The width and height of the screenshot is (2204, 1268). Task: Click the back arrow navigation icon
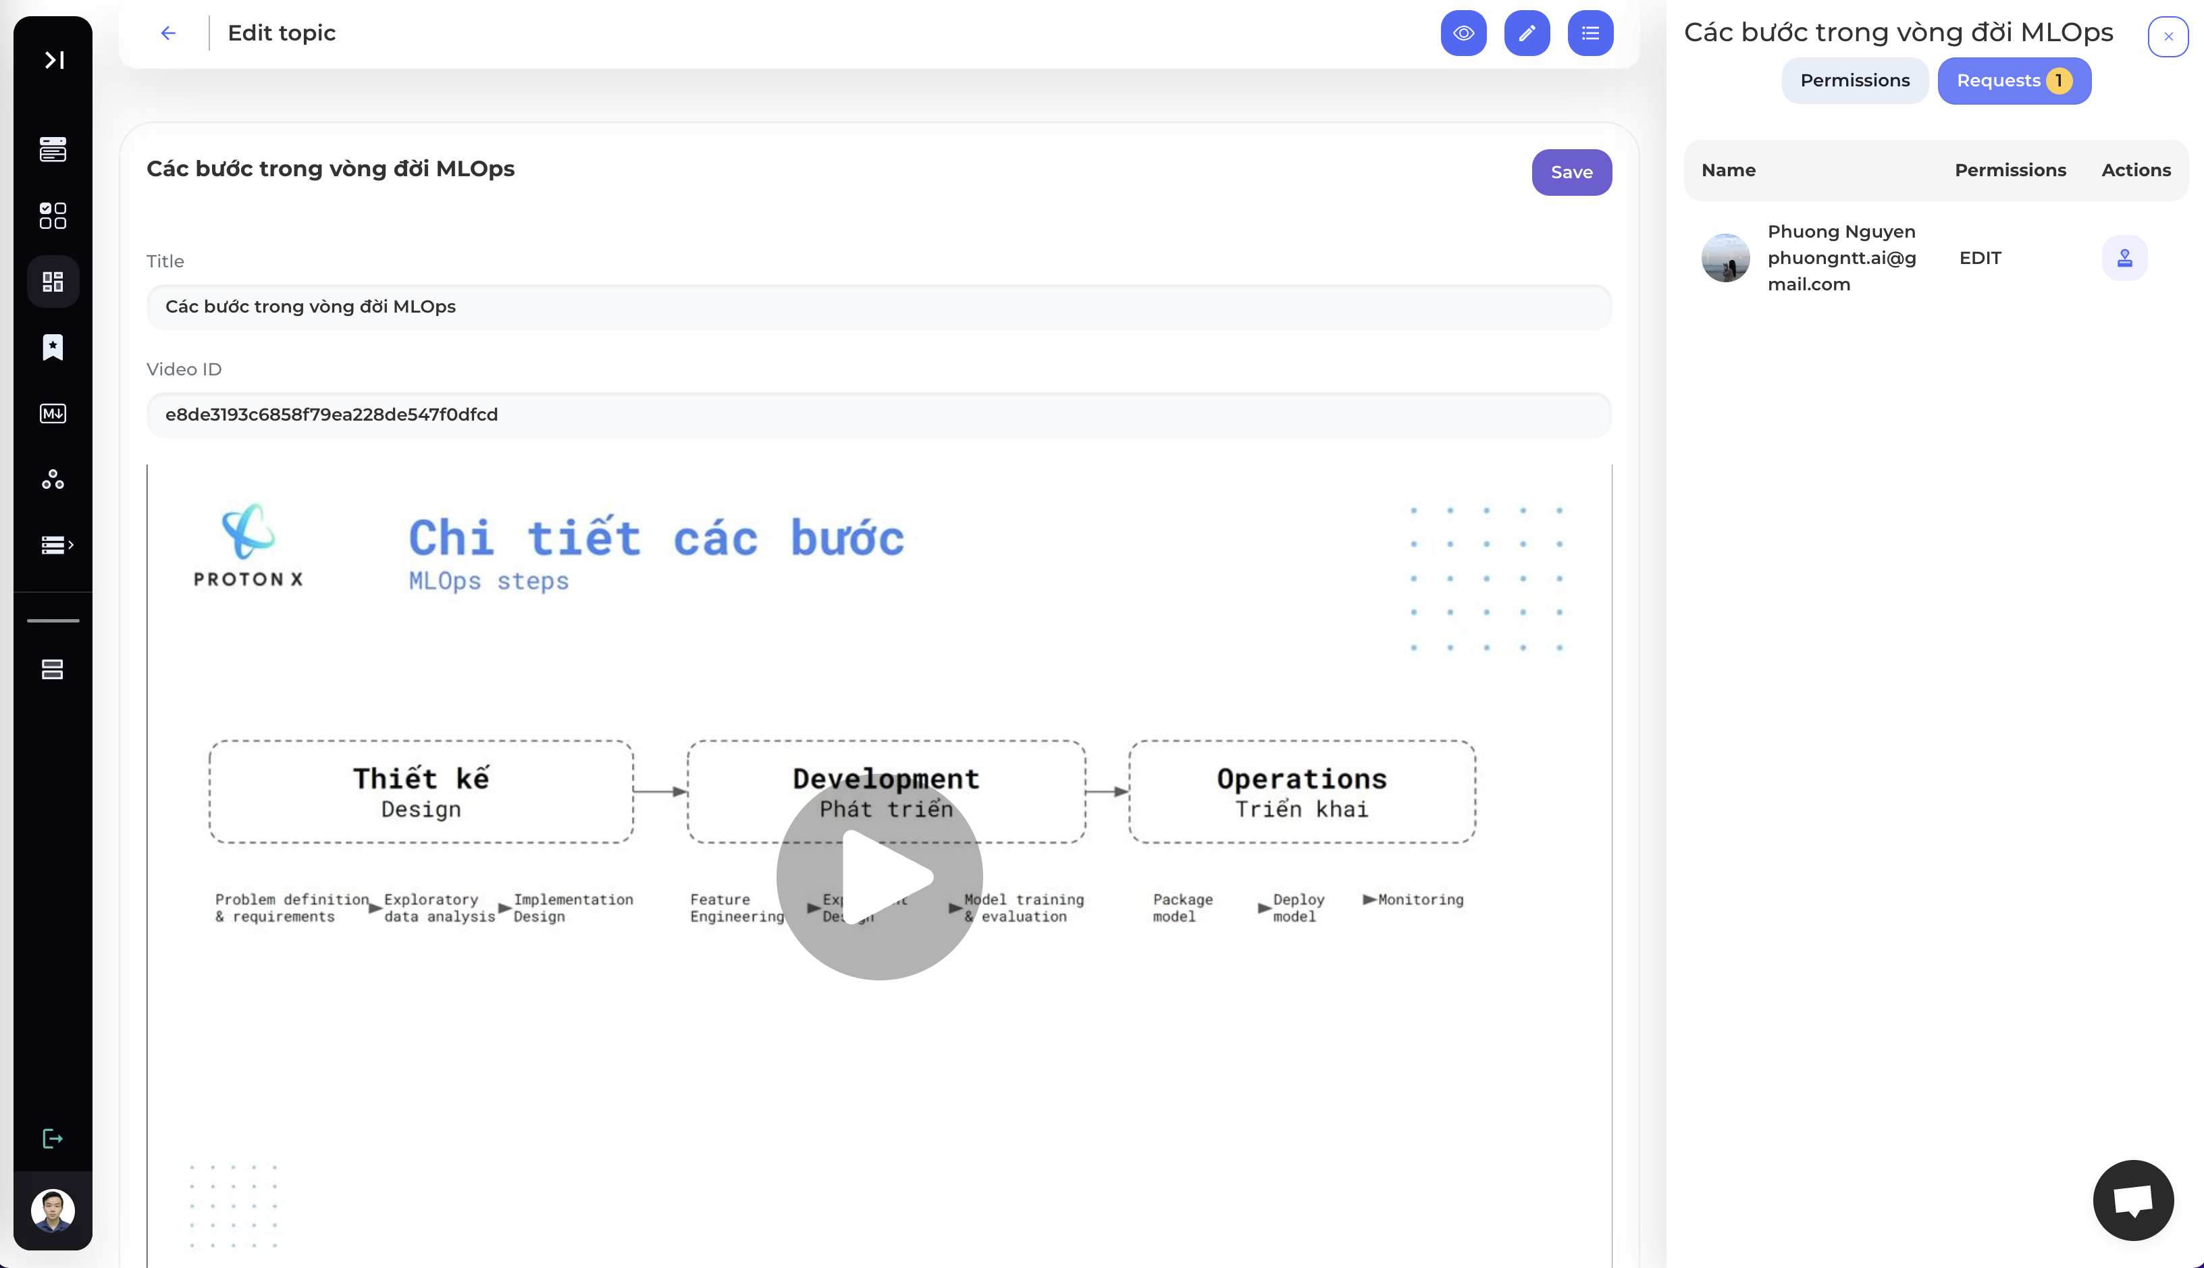tap(168, 33)
